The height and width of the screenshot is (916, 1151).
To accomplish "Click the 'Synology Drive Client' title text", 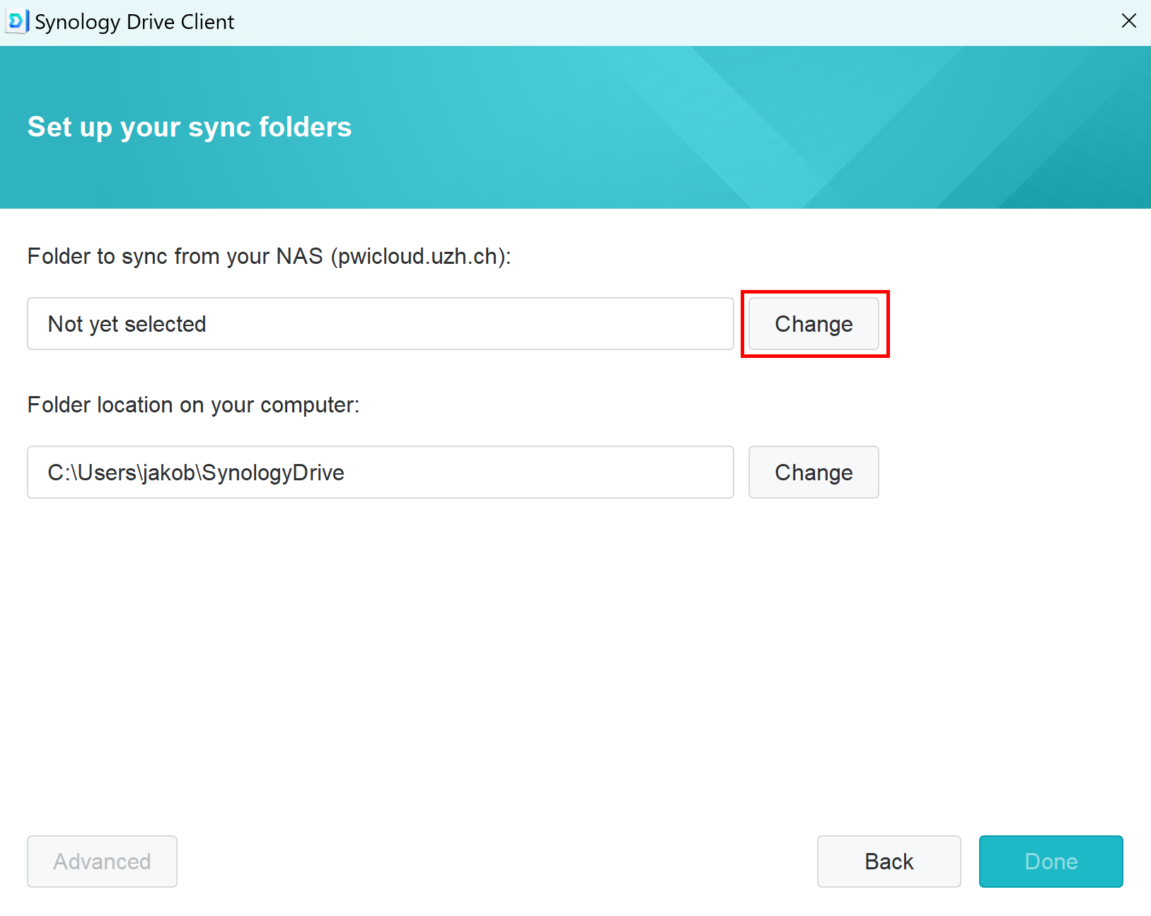I will pos(134,22).
